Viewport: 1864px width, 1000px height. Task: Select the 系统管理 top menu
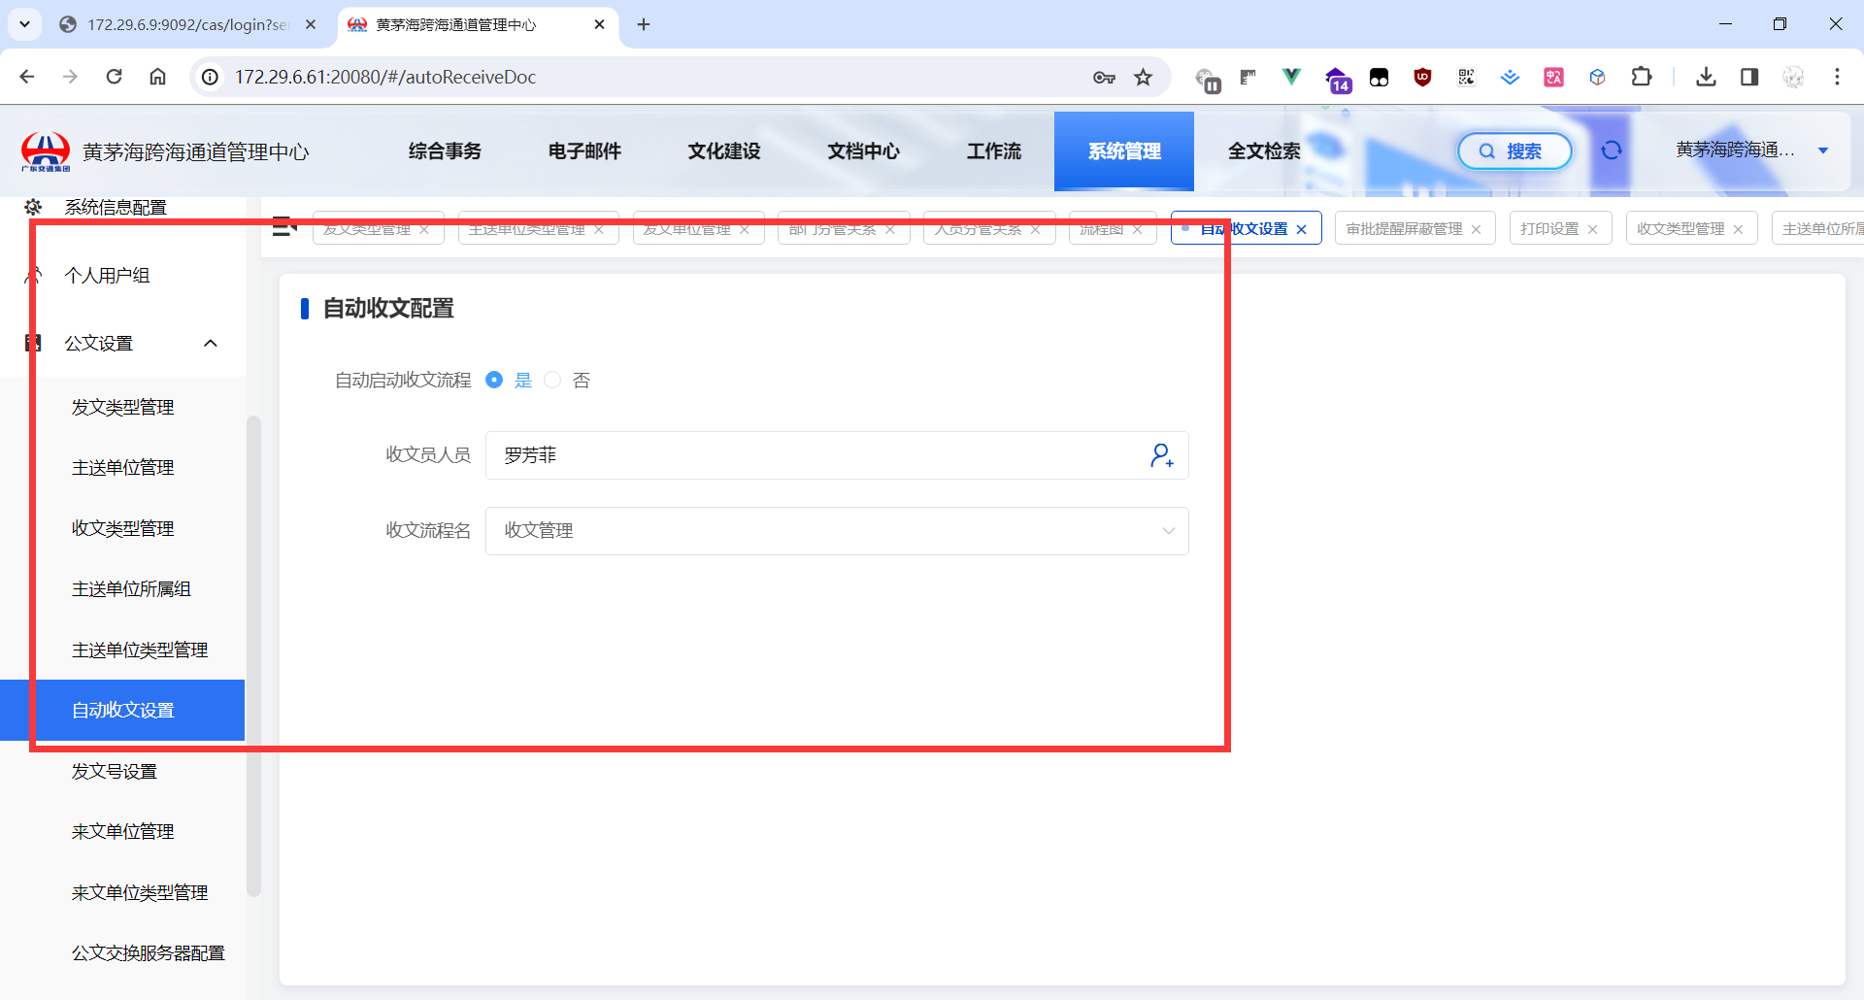tap(1124, 151)
